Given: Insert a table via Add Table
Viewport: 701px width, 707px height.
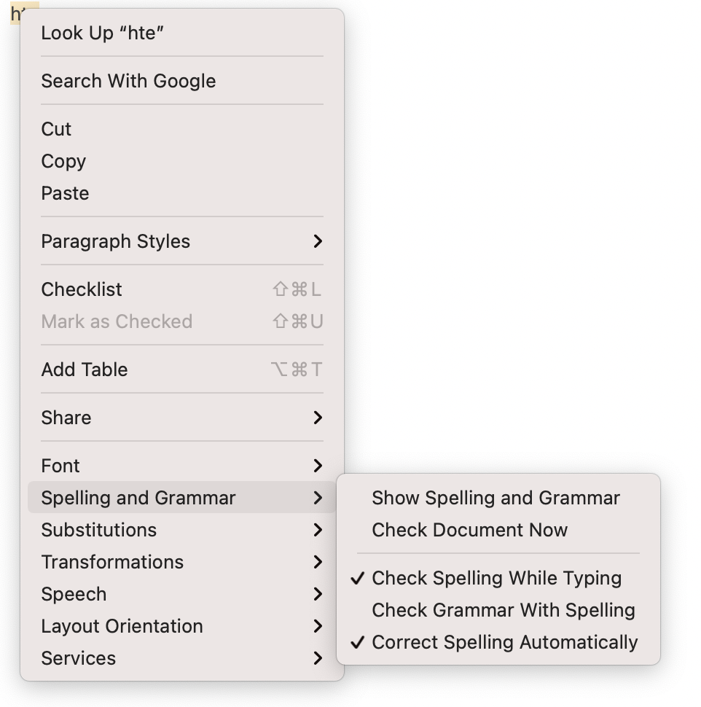Looking at the screenshot, I should [85, 370].
